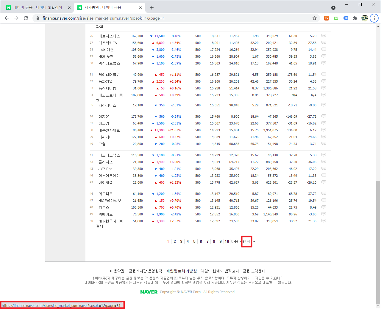Open discussion icon for 클래시스 row
Image resolution: width=381 pixels, height=309 pixels.
point(324,162)
